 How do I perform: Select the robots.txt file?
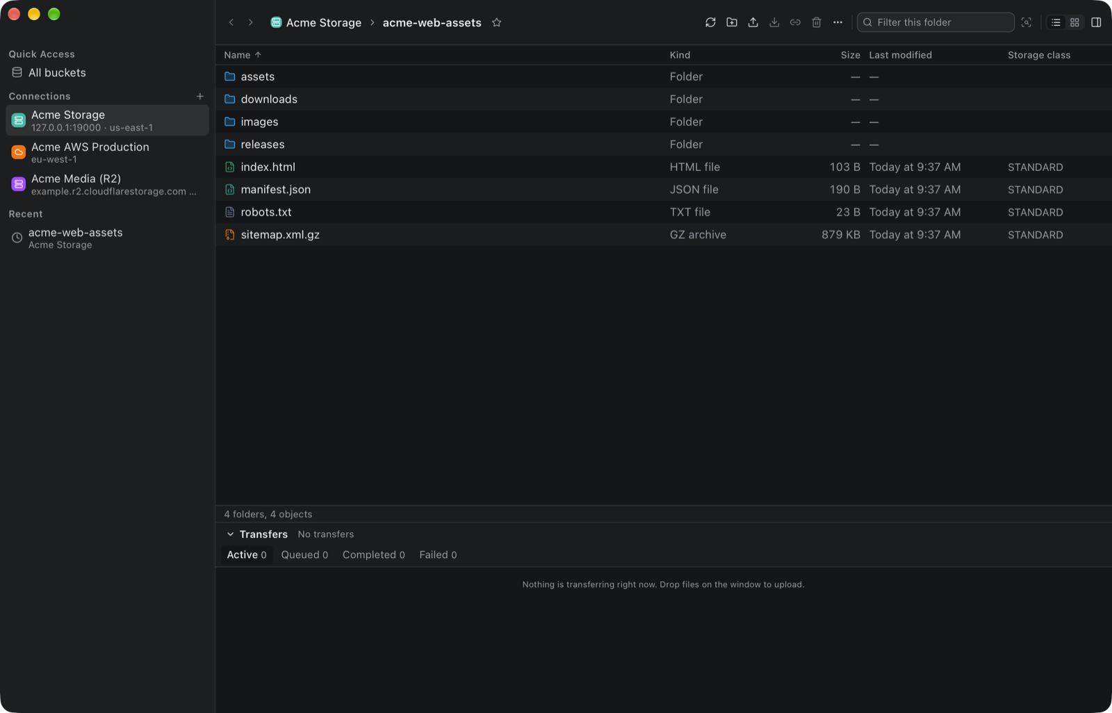click(663, 212)
